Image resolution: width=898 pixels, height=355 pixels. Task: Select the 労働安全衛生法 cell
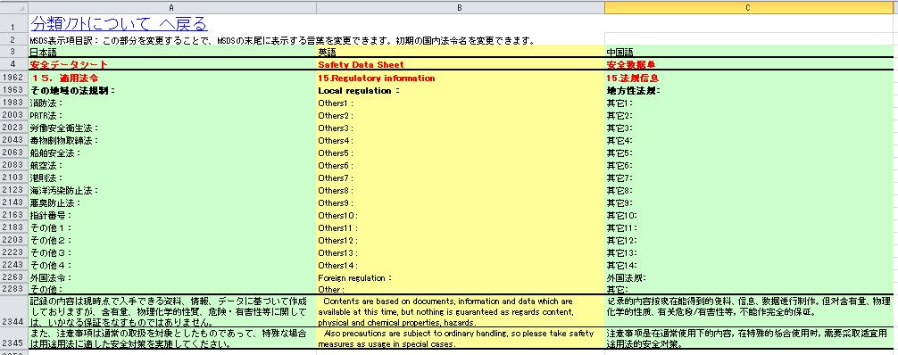[171, 128]
